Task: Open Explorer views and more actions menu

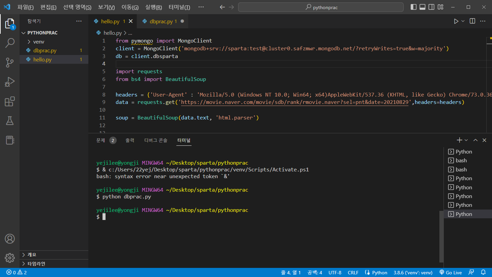Action: click(79, 21)
